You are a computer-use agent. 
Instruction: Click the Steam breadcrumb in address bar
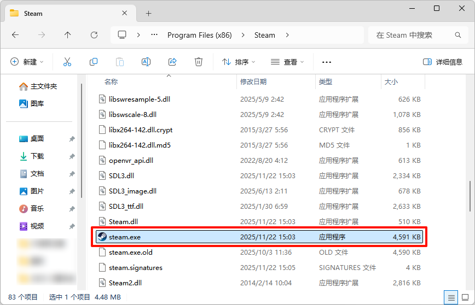tap(265, 35)
